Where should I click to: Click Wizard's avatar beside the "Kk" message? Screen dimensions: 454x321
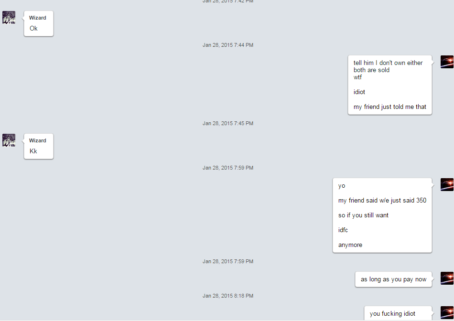tap(9, 140)
